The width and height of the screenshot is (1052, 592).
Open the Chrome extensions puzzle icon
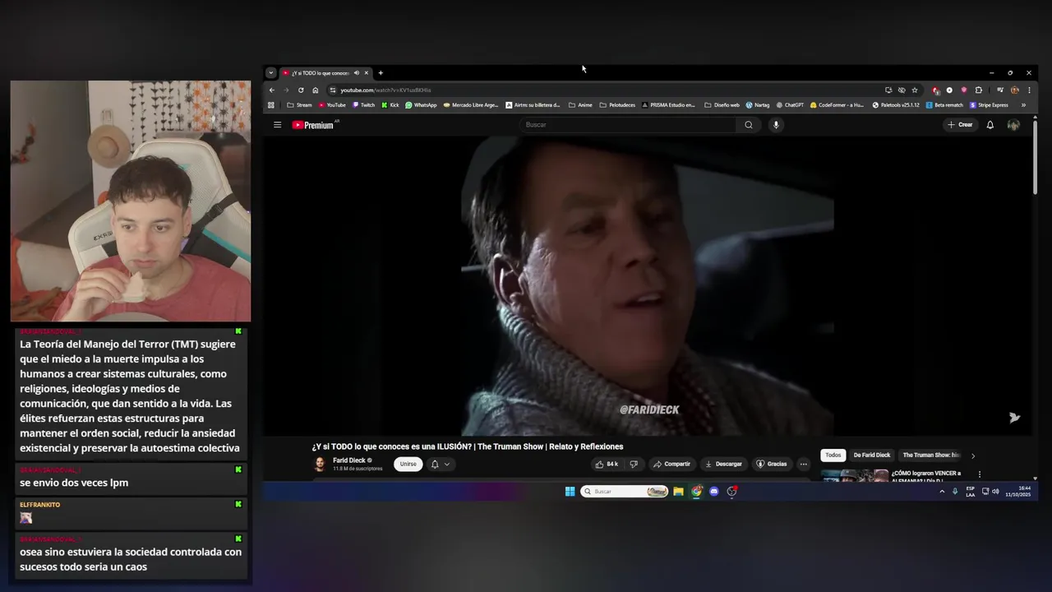tap(979, 90)
